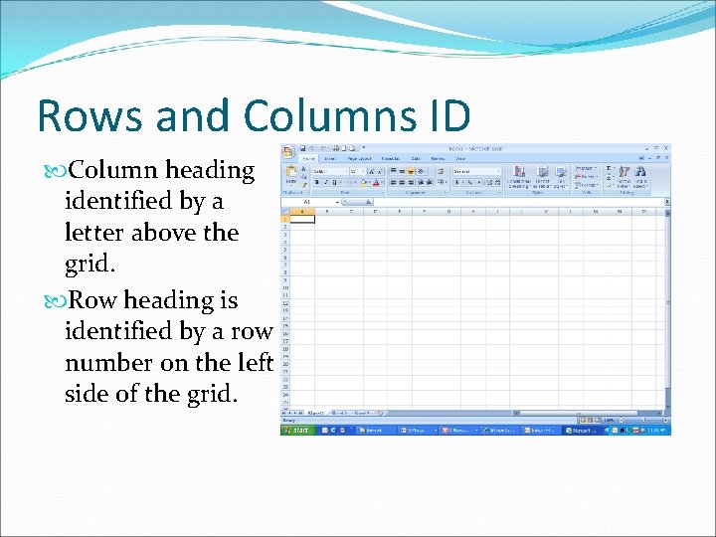Switch to Page Layout view in status bar
This screenshot has width=716, height=537.
pyautogui.click(x=590, y=420)
